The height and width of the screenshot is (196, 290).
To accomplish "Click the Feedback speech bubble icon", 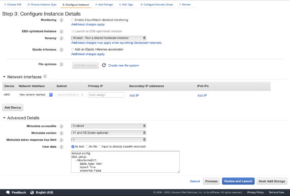I will click(x=7, y=192).
